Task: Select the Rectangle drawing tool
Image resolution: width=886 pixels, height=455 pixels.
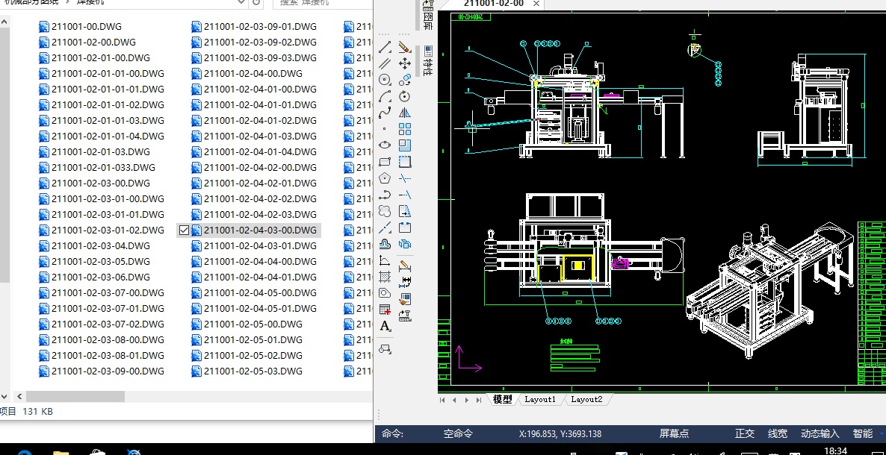Action: [385, 161]
